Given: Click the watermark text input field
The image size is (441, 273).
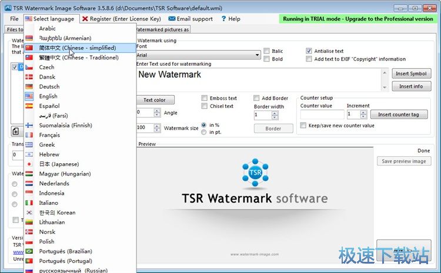Looking at the screenshot, I should (x=259, y=79).
